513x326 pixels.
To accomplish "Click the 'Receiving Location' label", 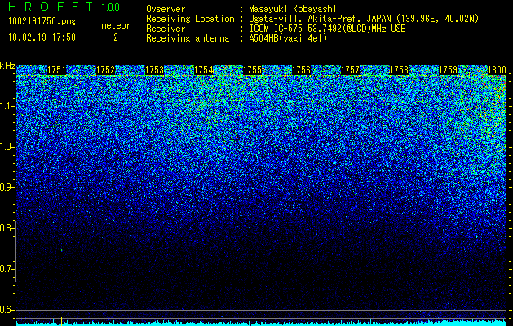I will point(190,19).
